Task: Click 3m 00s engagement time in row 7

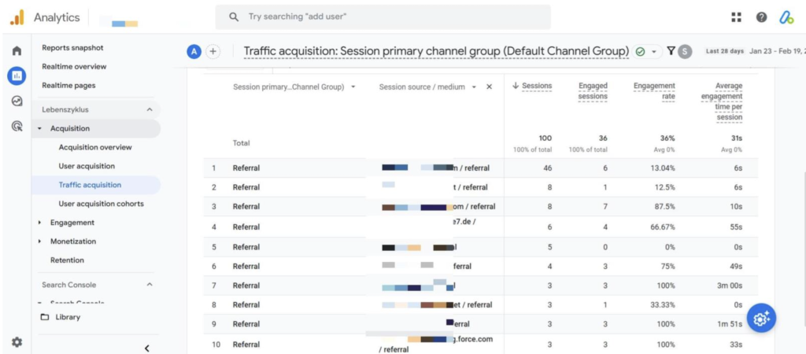Action: click(730, 286)
